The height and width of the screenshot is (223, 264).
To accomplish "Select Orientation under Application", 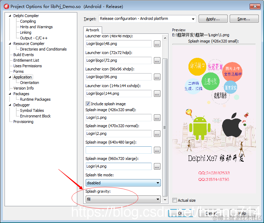I will (x=29, y=83).
